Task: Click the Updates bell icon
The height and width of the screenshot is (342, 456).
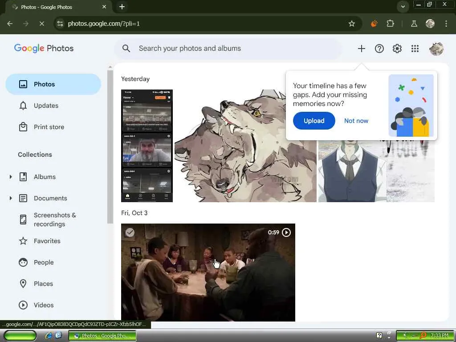Action: [23, 106]
